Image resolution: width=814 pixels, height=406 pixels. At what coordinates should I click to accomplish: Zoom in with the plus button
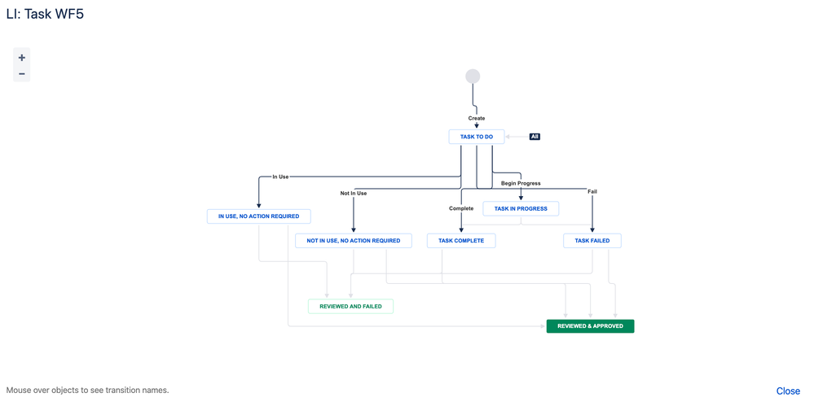(x=22, y=58)
